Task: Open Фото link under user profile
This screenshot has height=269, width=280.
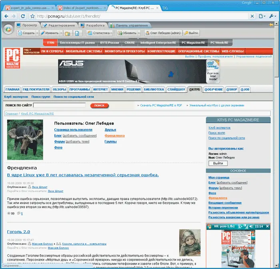Action: tap(58, 148)
